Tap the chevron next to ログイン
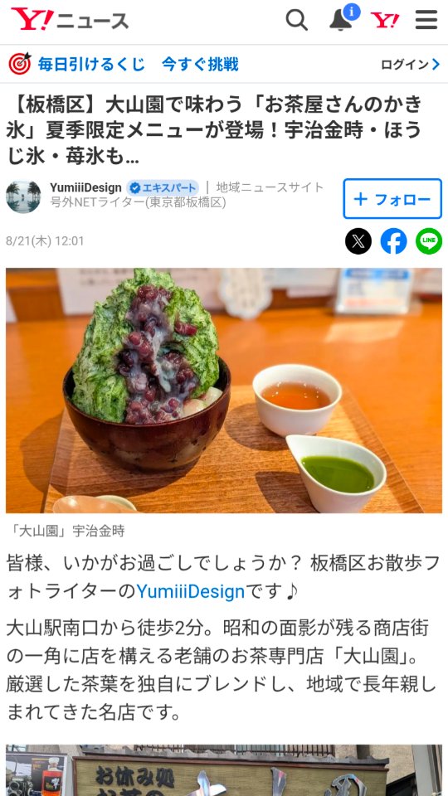Image resolution: width=448 pixels, height=796 pixels. (x=436, y=65)
